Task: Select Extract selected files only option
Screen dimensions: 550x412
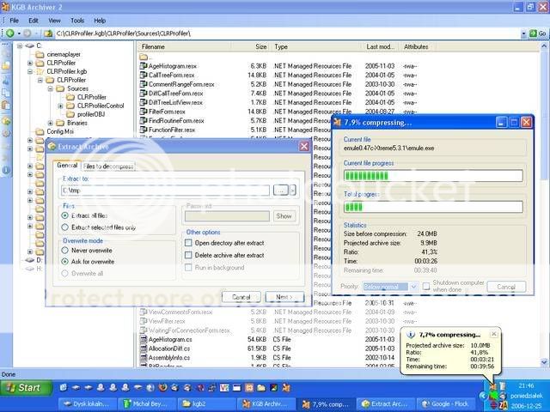Action: tap(65, 227)
